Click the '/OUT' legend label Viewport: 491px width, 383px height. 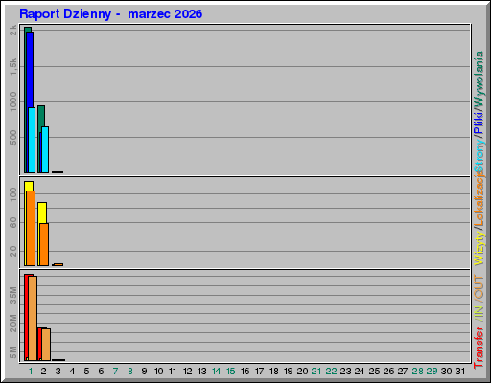tap(479, 288)
